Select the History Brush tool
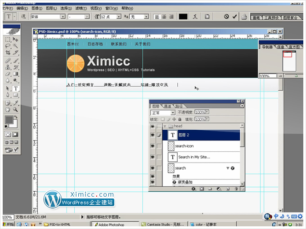Image resolution: width=306 pixels, height=229 pixels. 15,67
